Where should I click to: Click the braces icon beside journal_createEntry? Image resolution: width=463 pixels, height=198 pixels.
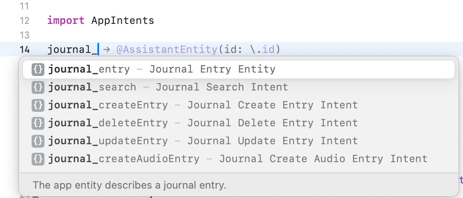pos(38,105)
